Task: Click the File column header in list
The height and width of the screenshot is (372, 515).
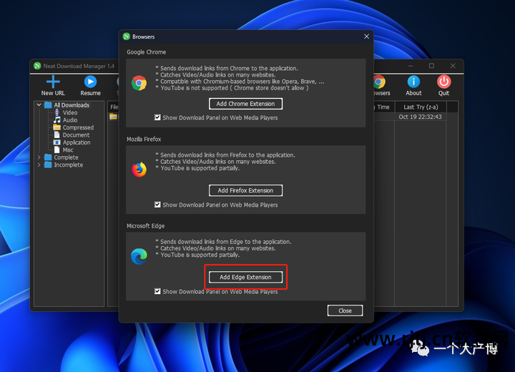Action: click(114, 107)
